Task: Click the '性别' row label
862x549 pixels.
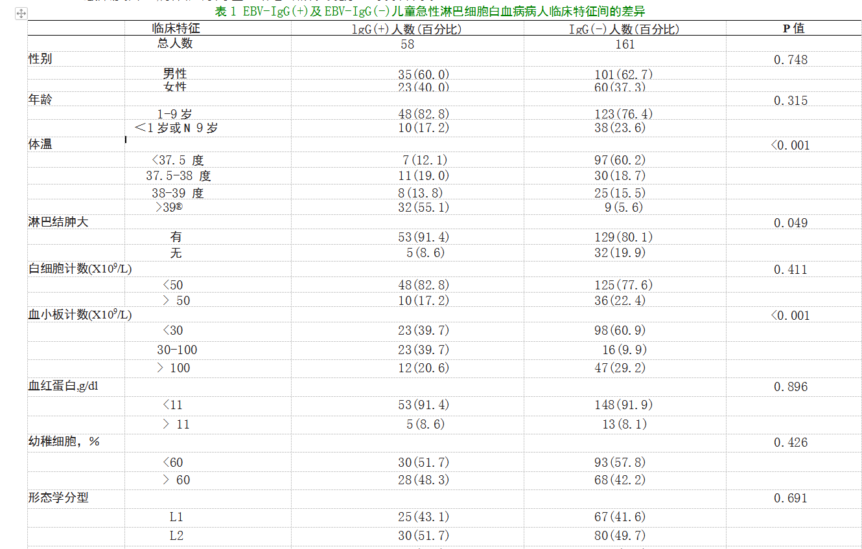Action: pos(40,59)
